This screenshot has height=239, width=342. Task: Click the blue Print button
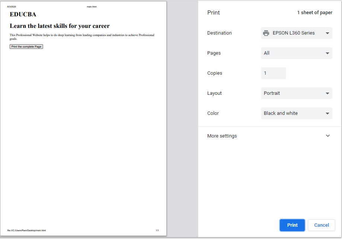(292, 225)
